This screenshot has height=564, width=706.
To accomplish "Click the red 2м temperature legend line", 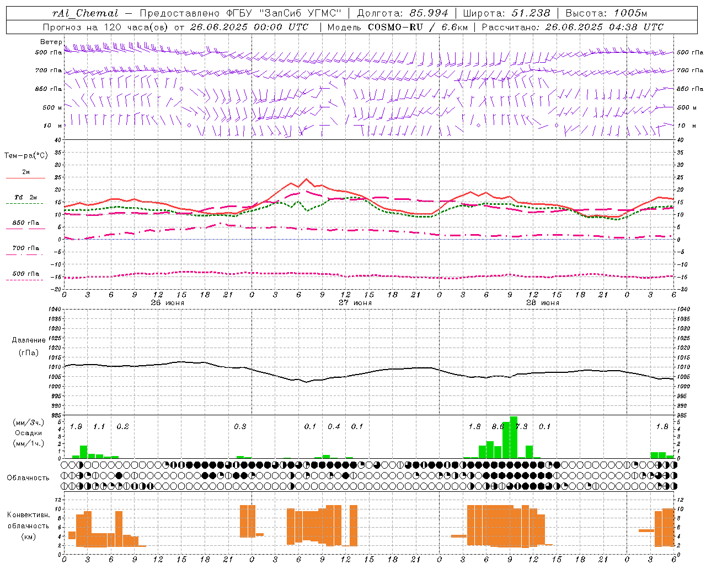I will pos(25,178).
